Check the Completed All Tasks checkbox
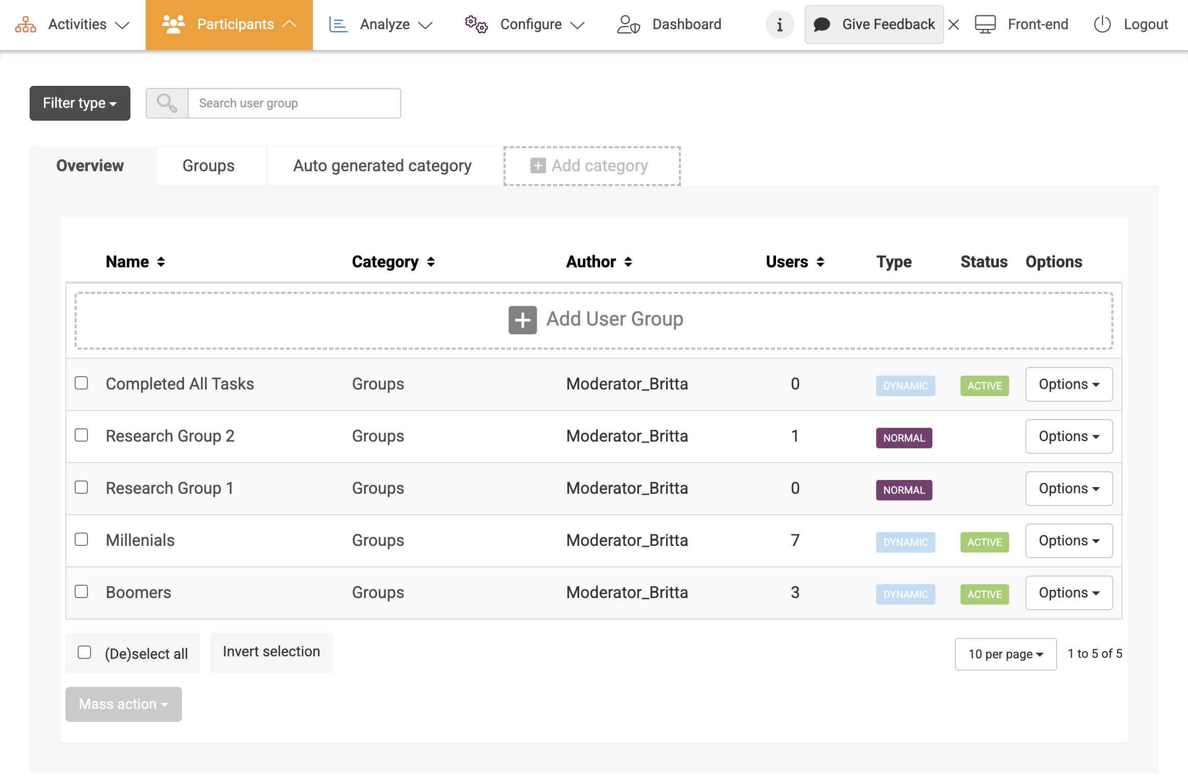The width and height of the screenshot is (1188, 780). (81, 383)
